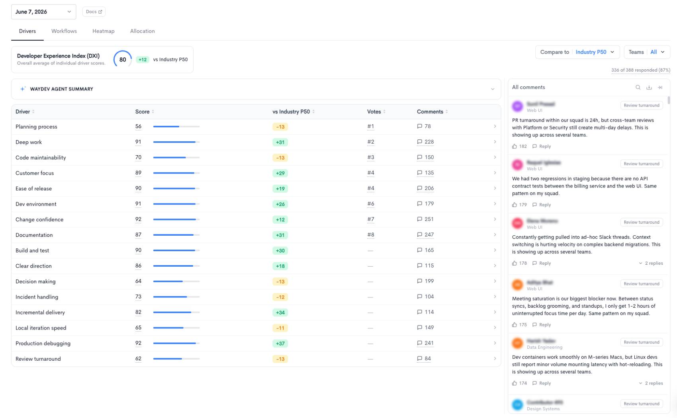This screenshot has width=677, height=418.
Task: Click sparkle icon beside Waydev Agent Summary
Action: (23, 89)
